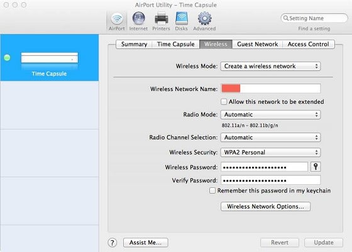Open the Printers toolbar icon

[x=161, y=21]
